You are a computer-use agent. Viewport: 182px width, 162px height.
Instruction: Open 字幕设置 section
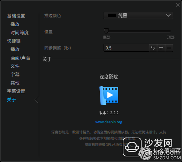tap(16, 91)
